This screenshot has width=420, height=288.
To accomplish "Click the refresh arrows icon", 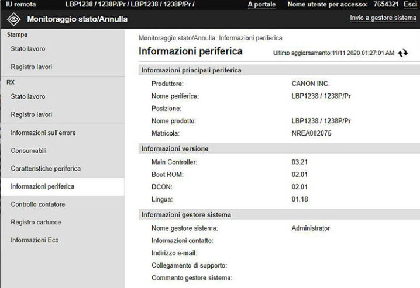I will pyautogui.click(x=402, y=53).
